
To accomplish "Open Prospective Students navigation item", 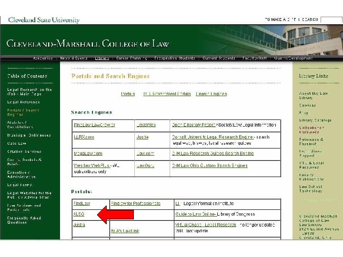I will coord(174,58).
